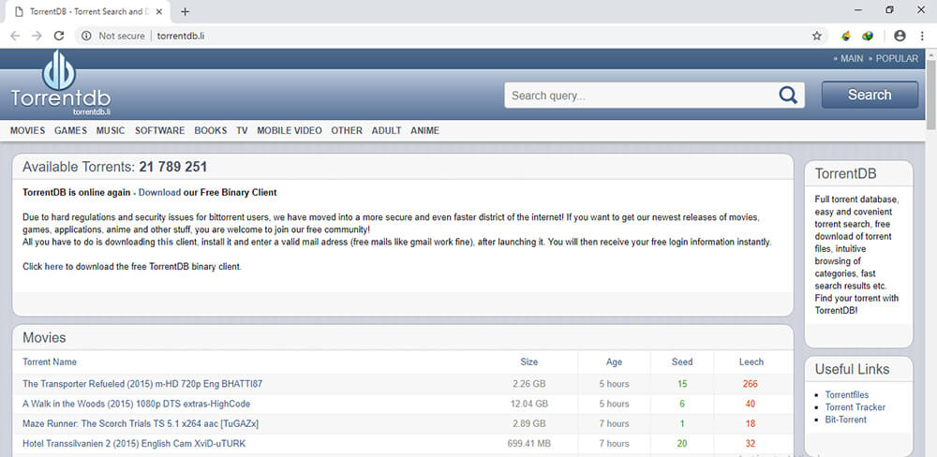Open the BOOKS category
937x457 pixels.
click(x=210, y=130)
